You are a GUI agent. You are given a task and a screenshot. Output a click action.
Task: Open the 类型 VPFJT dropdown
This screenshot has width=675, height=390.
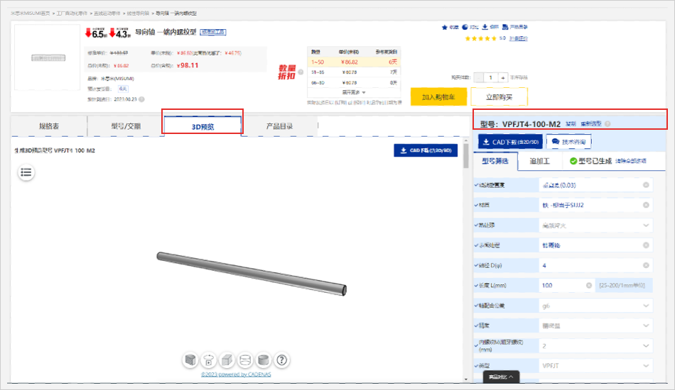tap(646, 366)
